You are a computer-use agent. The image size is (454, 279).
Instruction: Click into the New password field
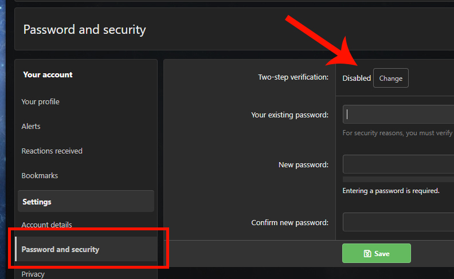click(398, 164)
